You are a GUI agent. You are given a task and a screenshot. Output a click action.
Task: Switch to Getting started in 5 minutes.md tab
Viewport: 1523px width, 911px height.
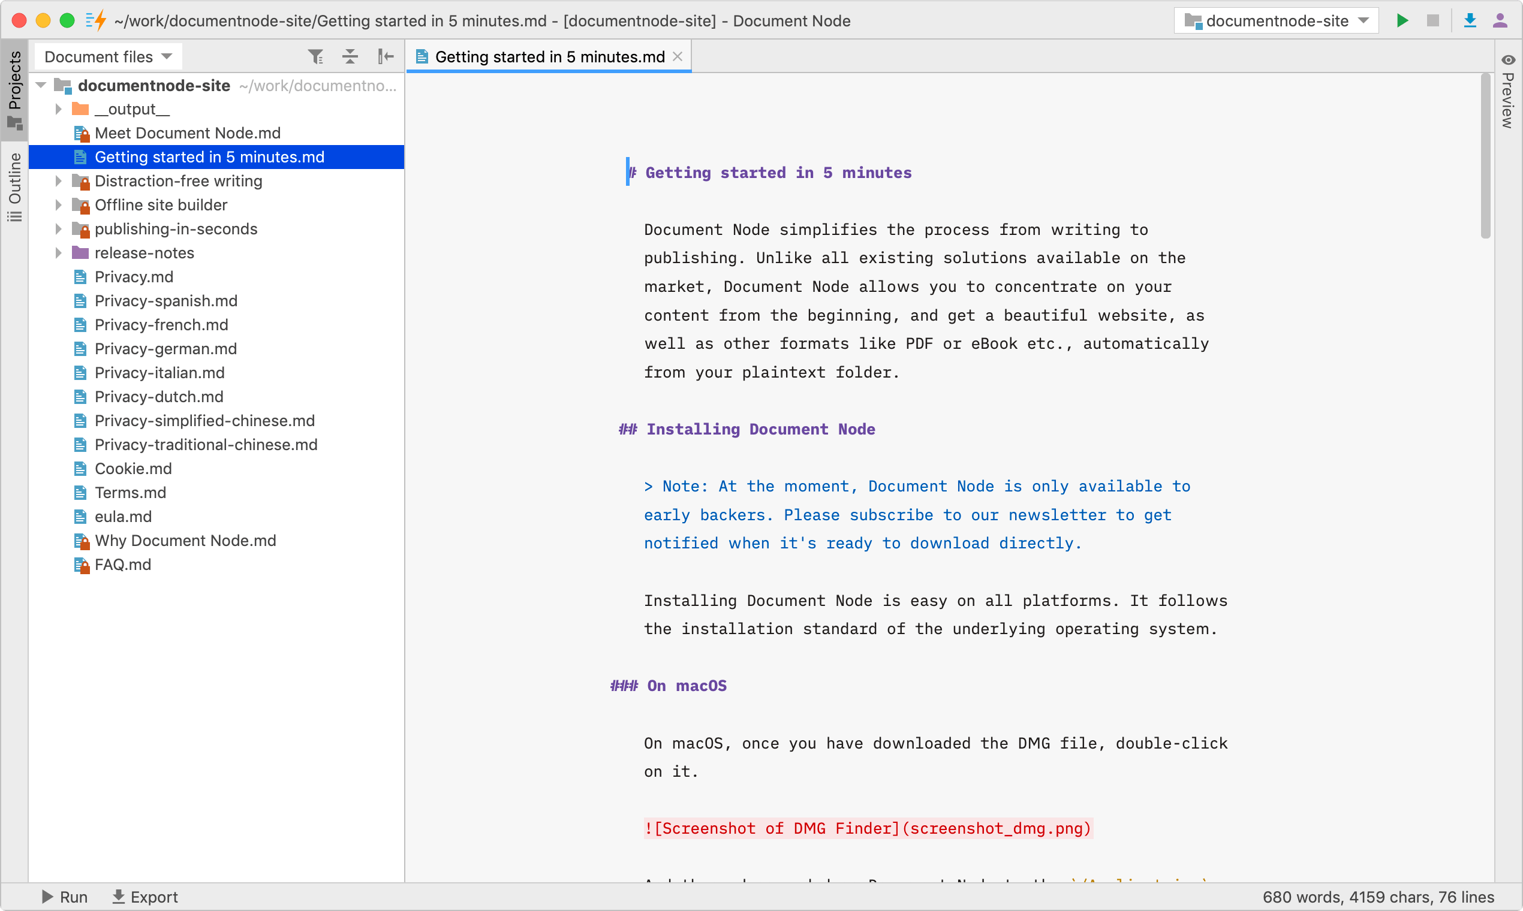pyautogui.click(x=550, y=57)
